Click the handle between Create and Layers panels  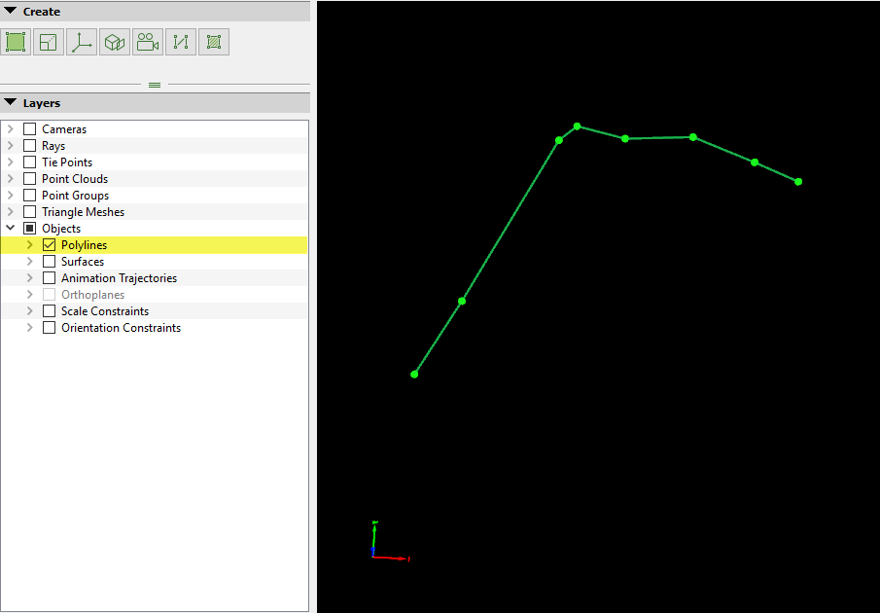pos(155,85)
